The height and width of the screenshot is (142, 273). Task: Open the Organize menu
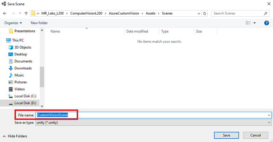[13, 23]
